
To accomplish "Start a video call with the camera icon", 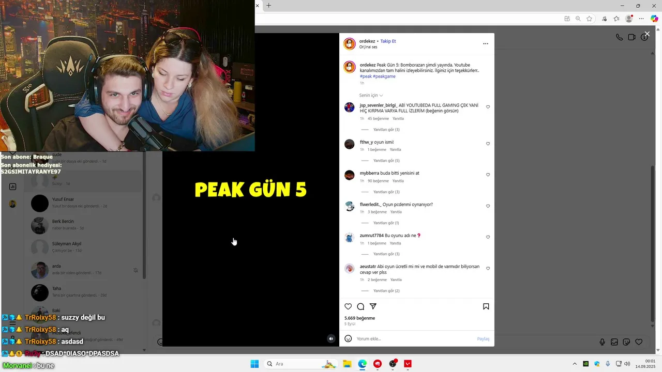I will tap(631, 37).
